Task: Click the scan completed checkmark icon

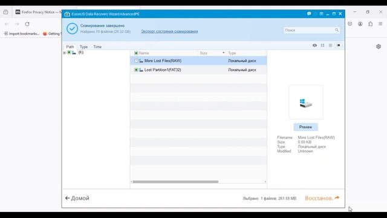Action: click(72, 28)
